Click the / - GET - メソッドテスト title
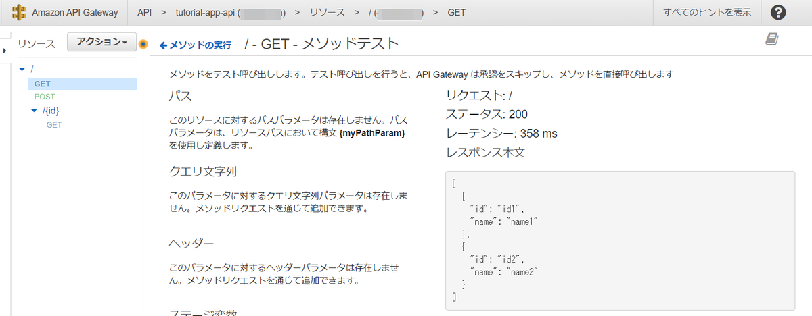Viewport: 812px width, 316px height. [x=321, y=45]
